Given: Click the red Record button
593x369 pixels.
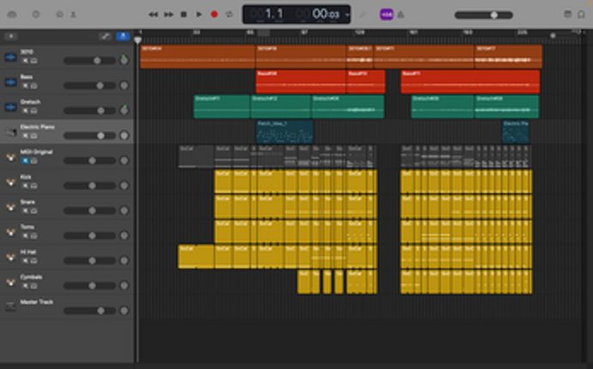Looking at the screenshot, I should 214,15.
